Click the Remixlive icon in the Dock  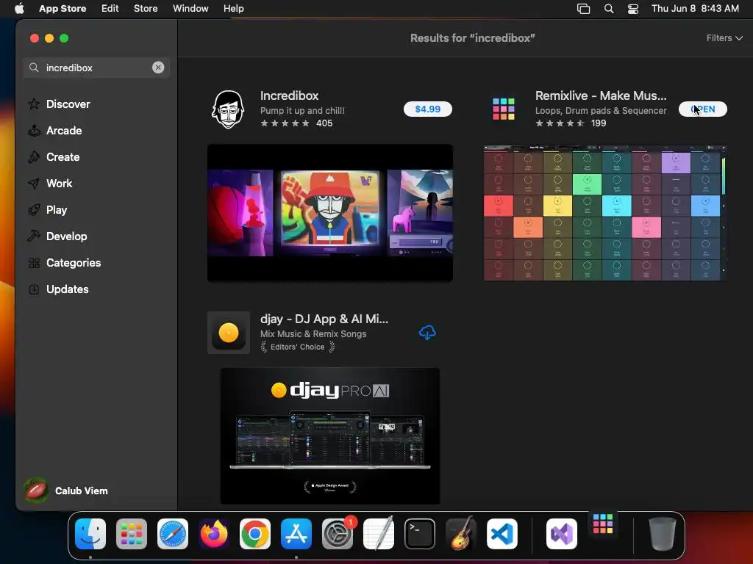click(603, 524)
